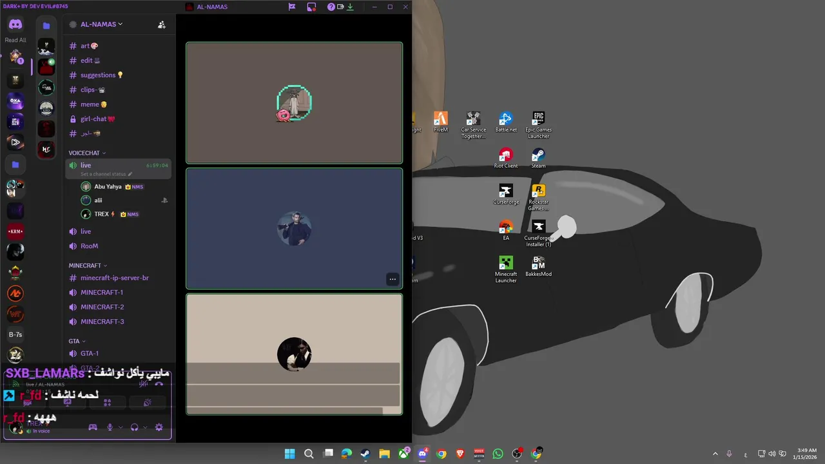Image resolution: width=825 pixels, height=464 pixels.
Task: Open the art text channel
Action: [119, 46]
